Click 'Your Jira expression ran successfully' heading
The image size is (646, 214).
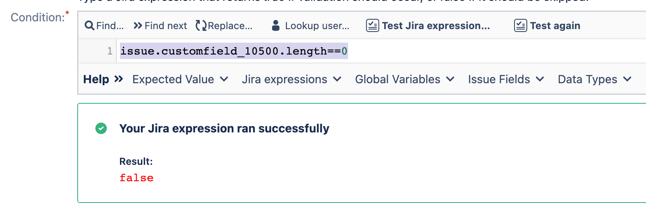point(224,128)
